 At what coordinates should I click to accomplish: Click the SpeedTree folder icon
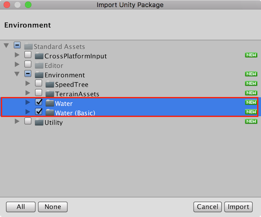(49, 84)
